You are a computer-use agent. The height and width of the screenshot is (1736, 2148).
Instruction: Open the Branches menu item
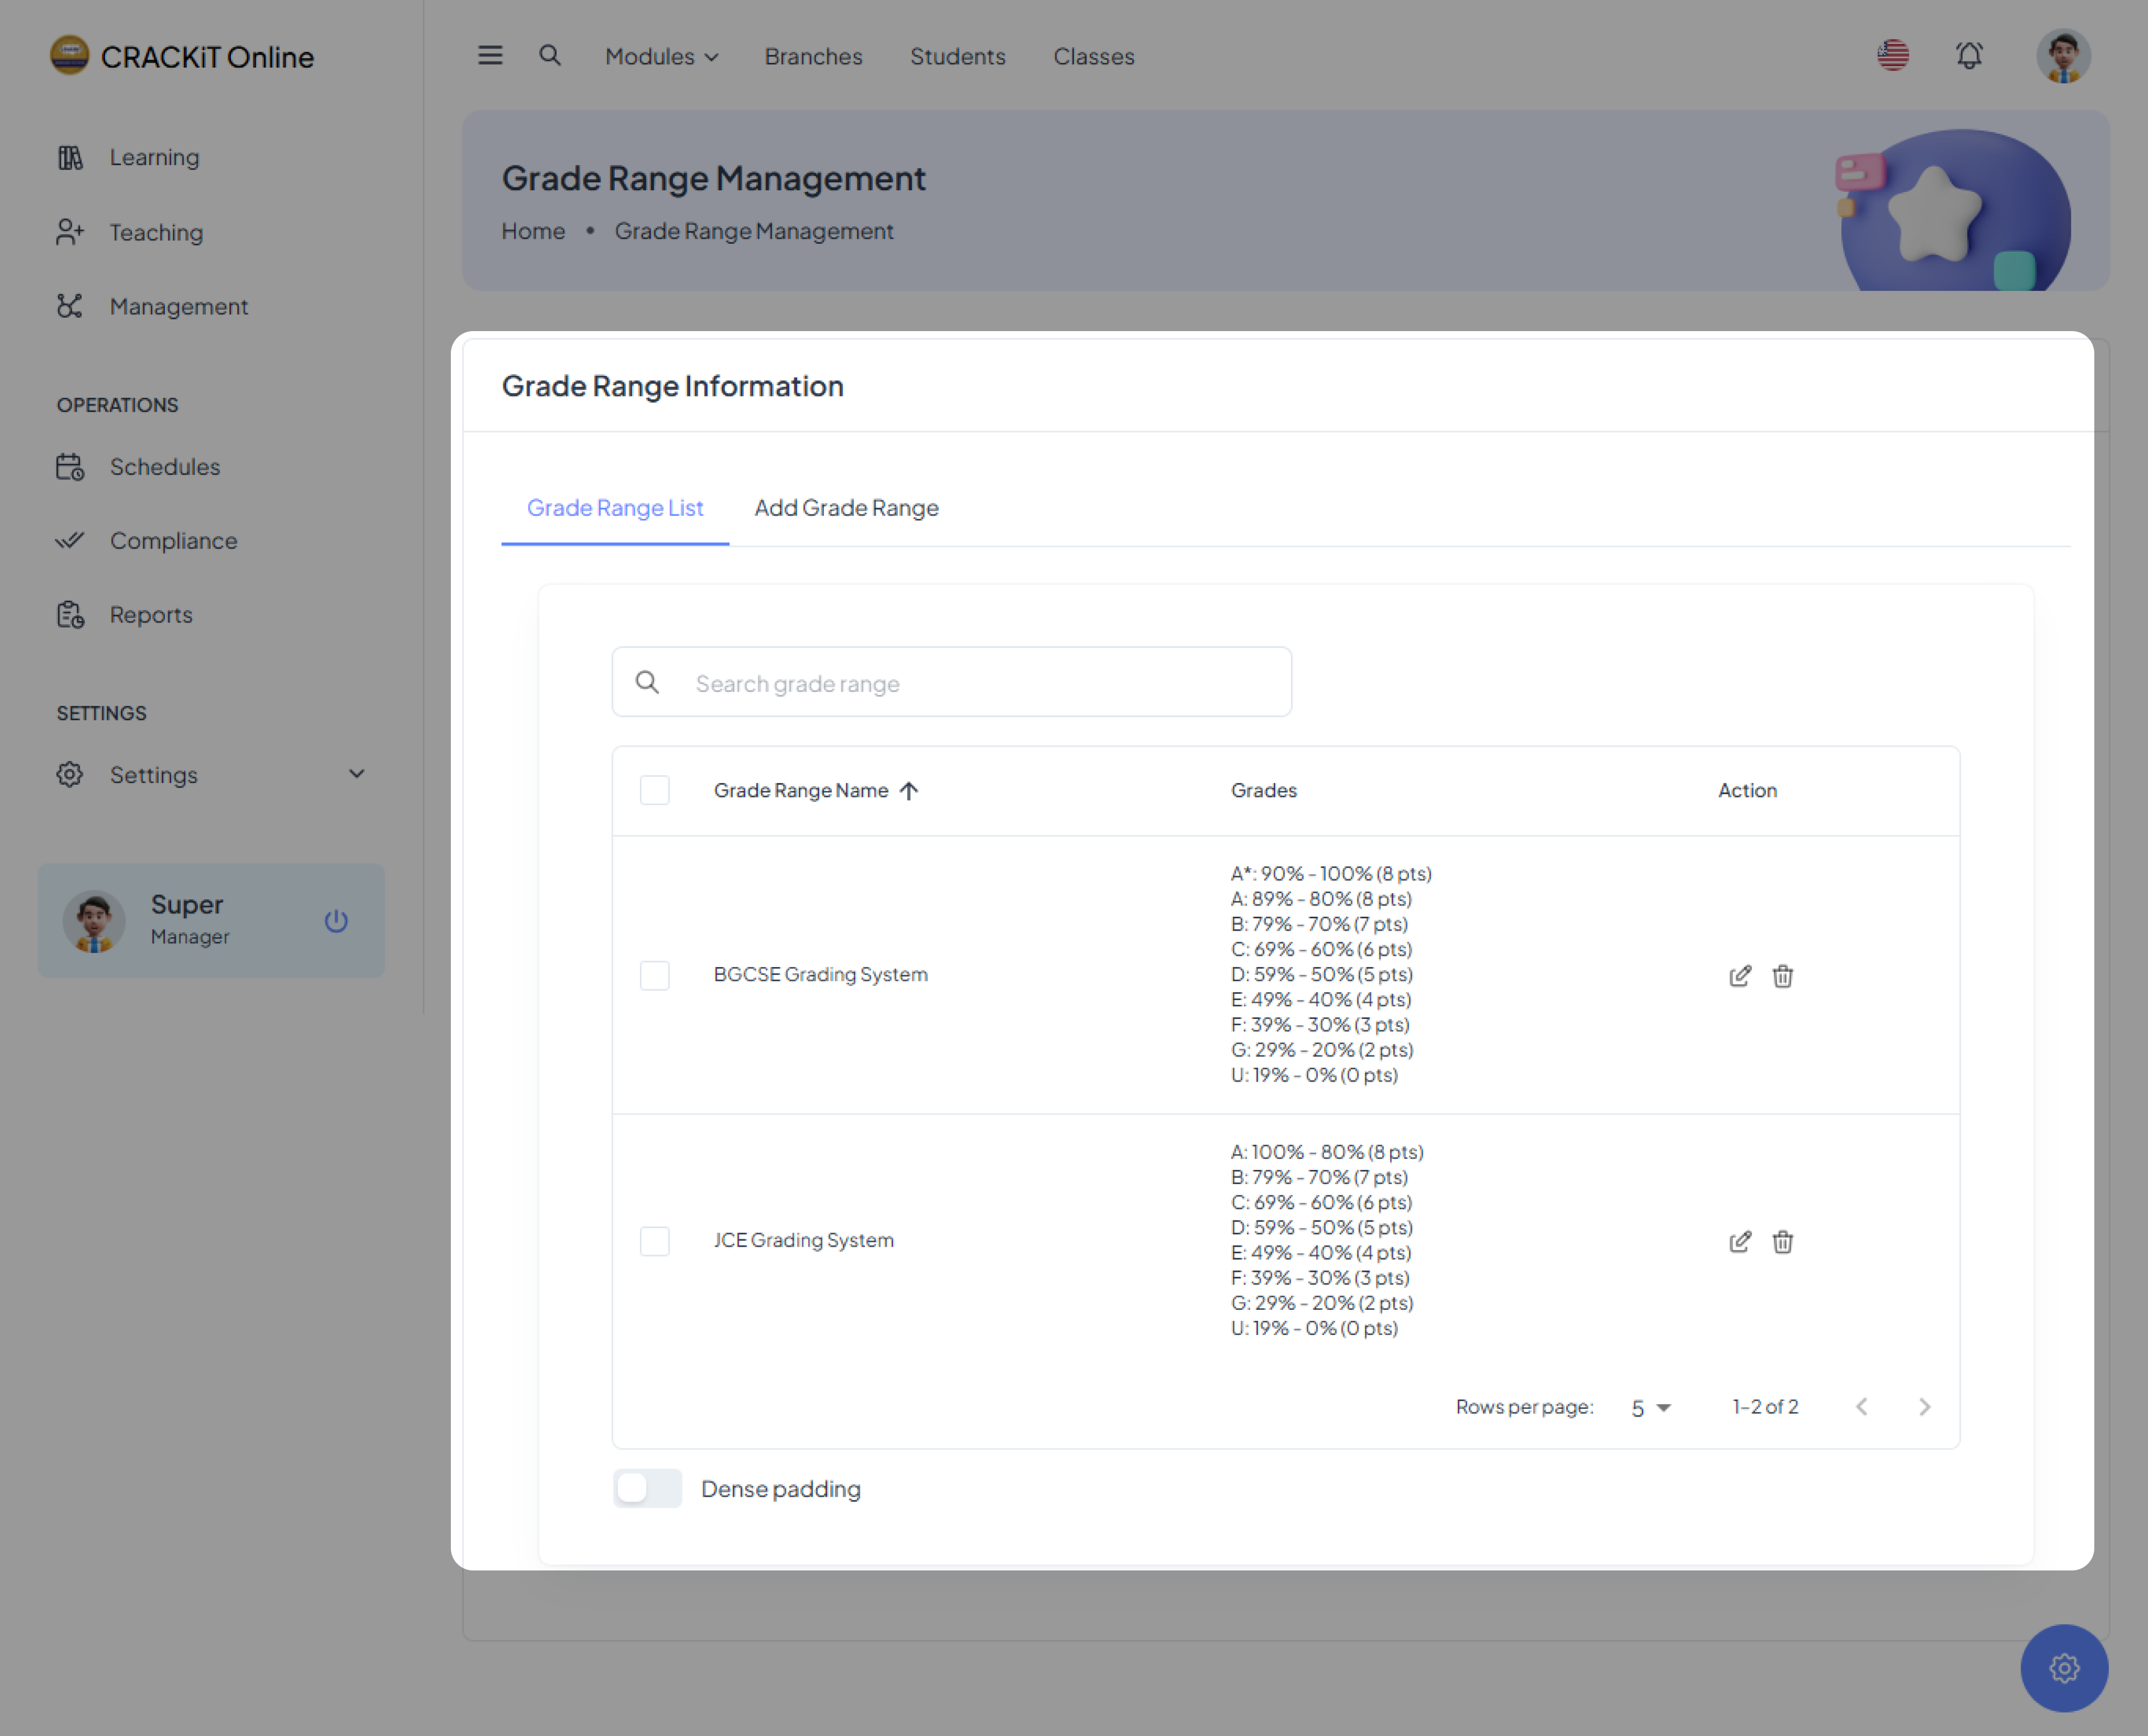pos(813,57)
